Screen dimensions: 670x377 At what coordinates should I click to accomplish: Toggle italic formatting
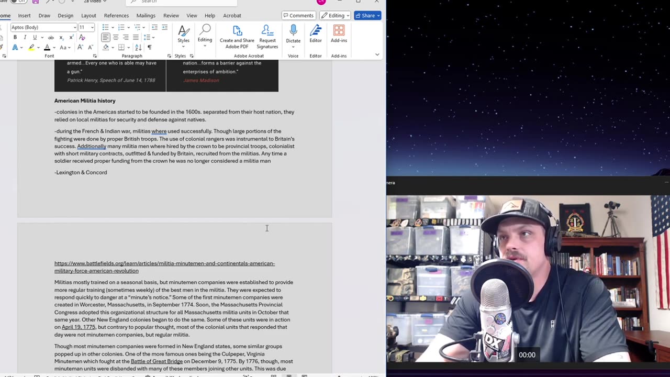pos(25,38)
